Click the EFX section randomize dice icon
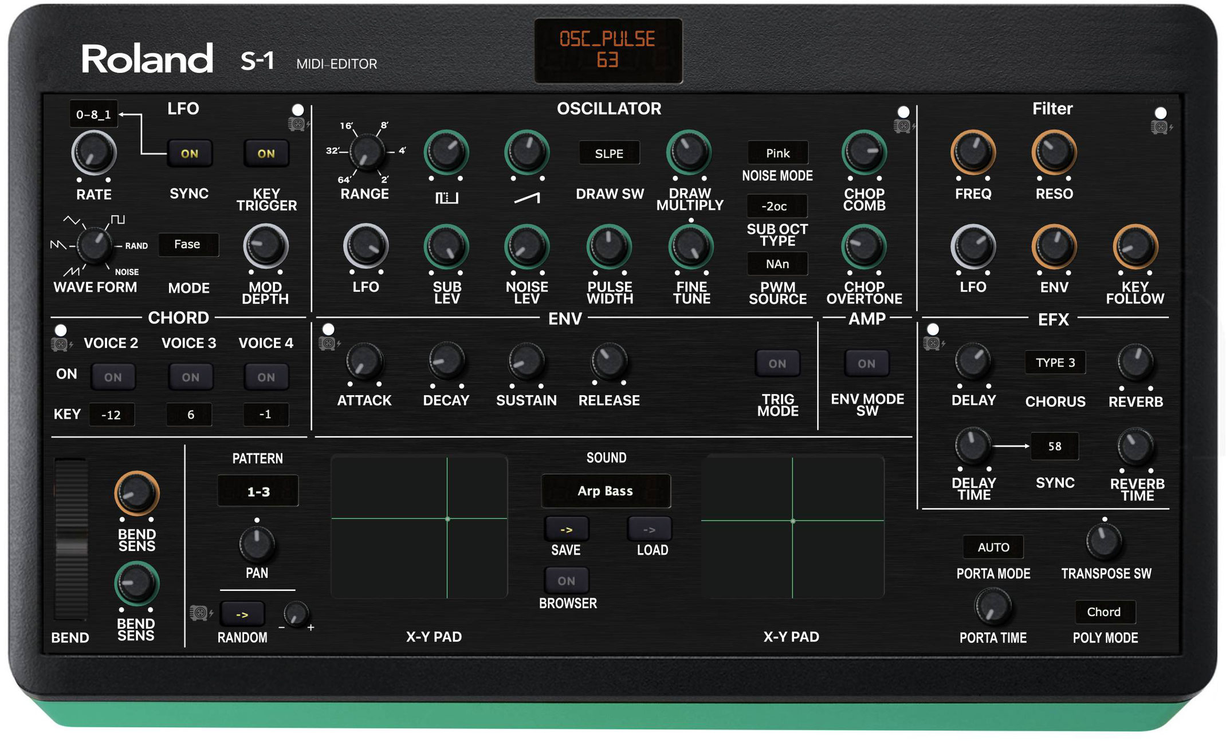This screenshot has width=1226, height=741. click(x=933, y=344)
